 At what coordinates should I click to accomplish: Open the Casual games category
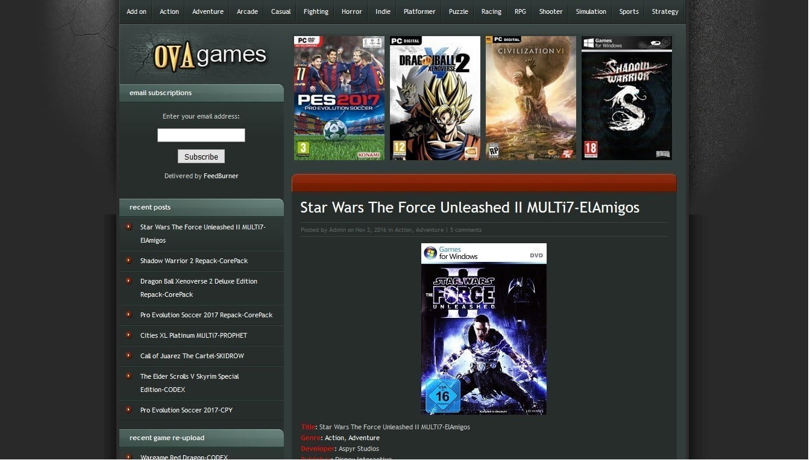(281, 11)
